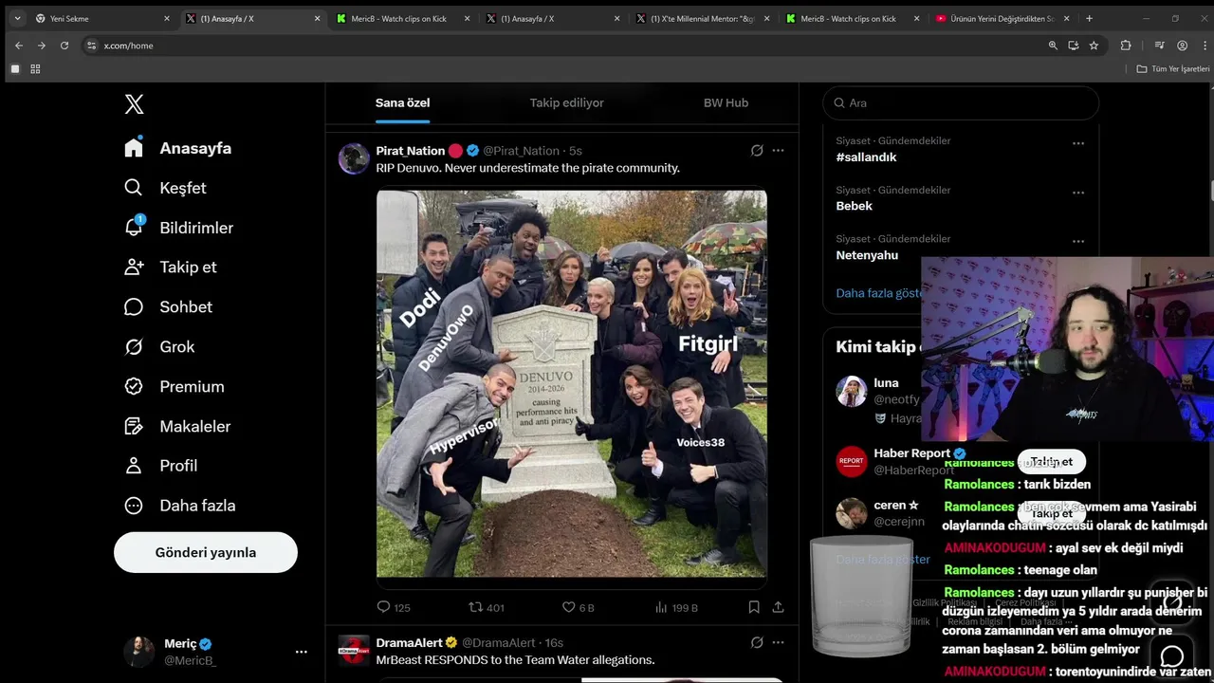Reload the page

[x=64, y=46]
